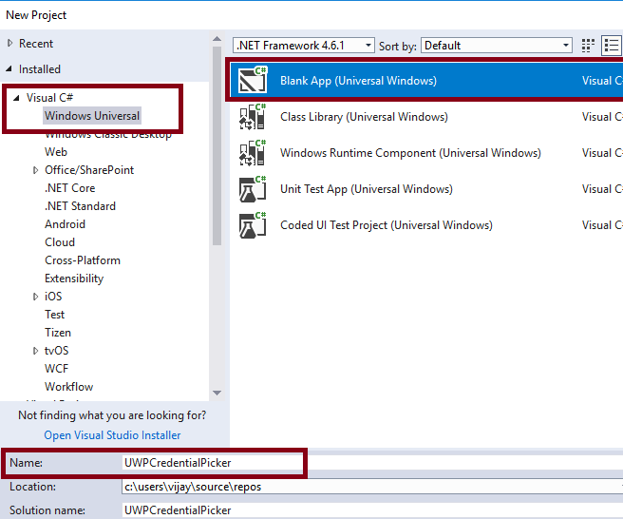Select the Blank App template icon

pos(253,80)
